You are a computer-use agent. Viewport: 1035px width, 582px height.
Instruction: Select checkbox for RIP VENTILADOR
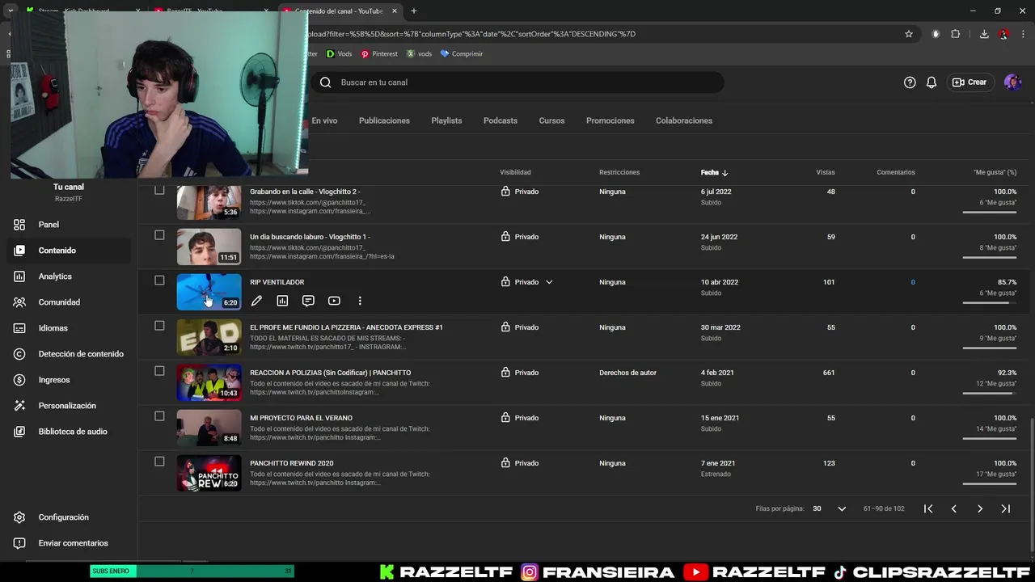point(159,280)
